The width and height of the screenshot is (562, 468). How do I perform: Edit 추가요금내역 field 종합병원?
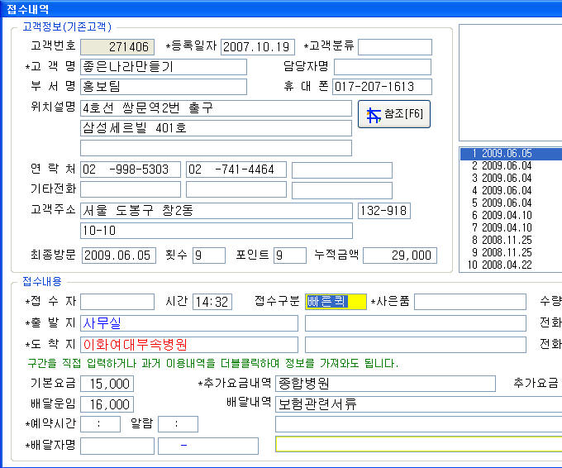pos(385,384)
